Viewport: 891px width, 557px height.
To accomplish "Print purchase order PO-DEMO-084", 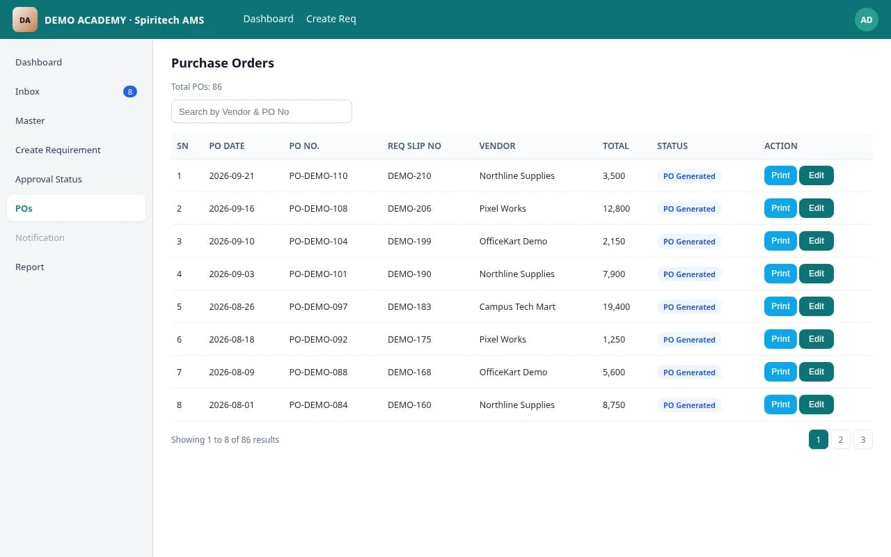I will (x=780, y=405).
